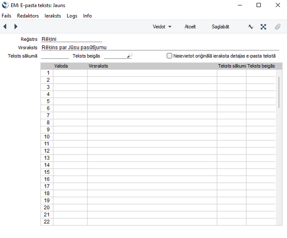Select Valoda cell in row 1

pyautogui.click(x=70, y=73)
